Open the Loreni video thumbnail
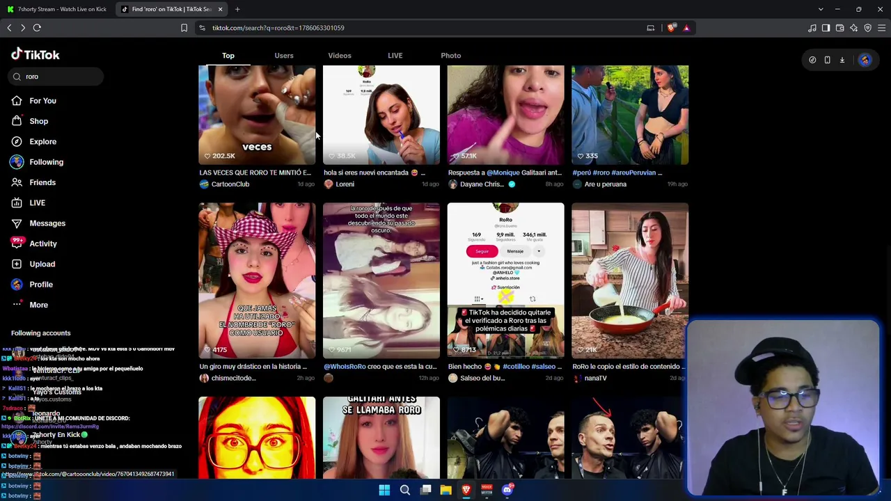 381,115
